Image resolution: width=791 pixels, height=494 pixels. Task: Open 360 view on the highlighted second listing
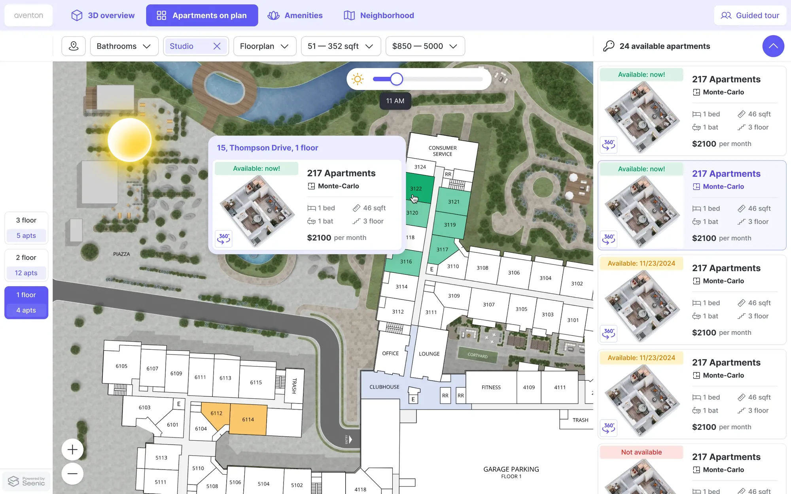[609, 239]
